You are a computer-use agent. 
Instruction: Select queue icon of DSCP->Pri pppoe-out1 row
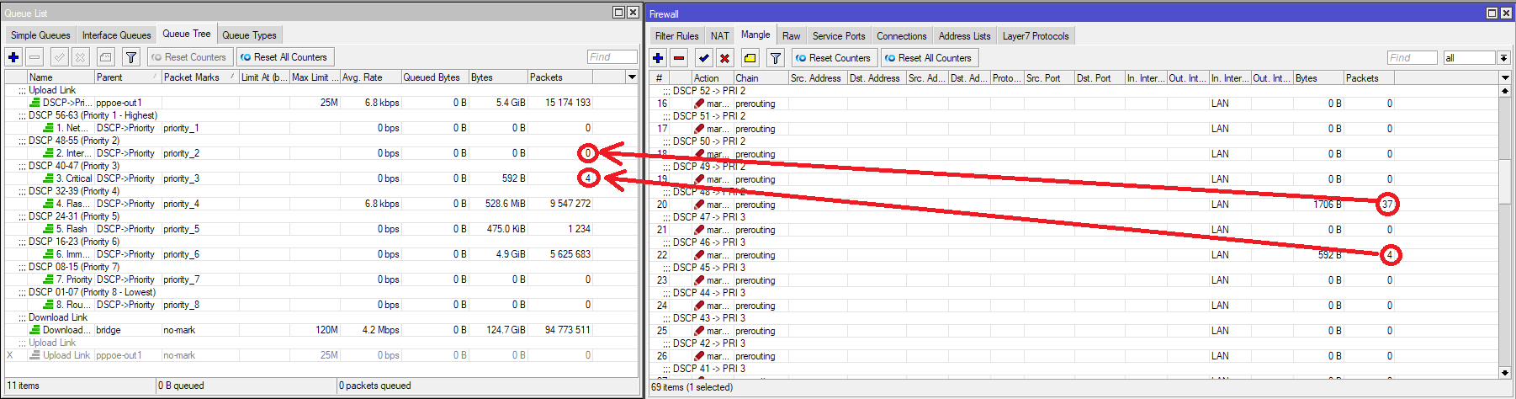(35, 103)
